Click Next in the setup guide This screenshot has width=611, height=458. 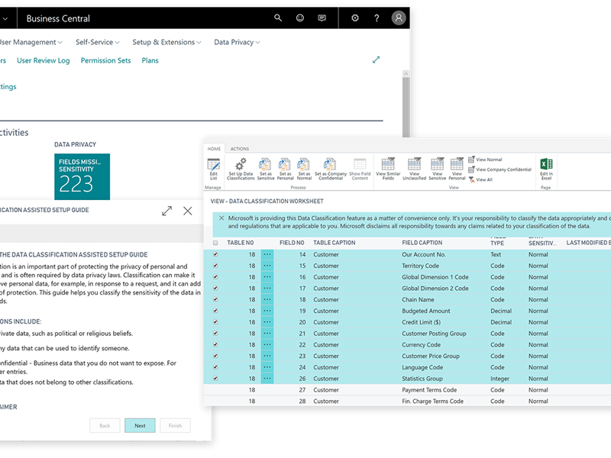click(x=140, y=425)
